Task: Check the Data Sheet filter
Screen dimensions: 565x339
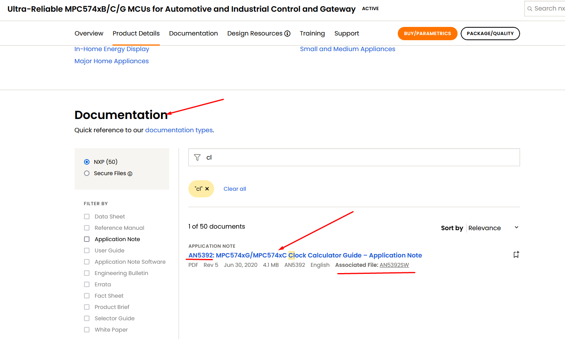Action: [86, 216]
